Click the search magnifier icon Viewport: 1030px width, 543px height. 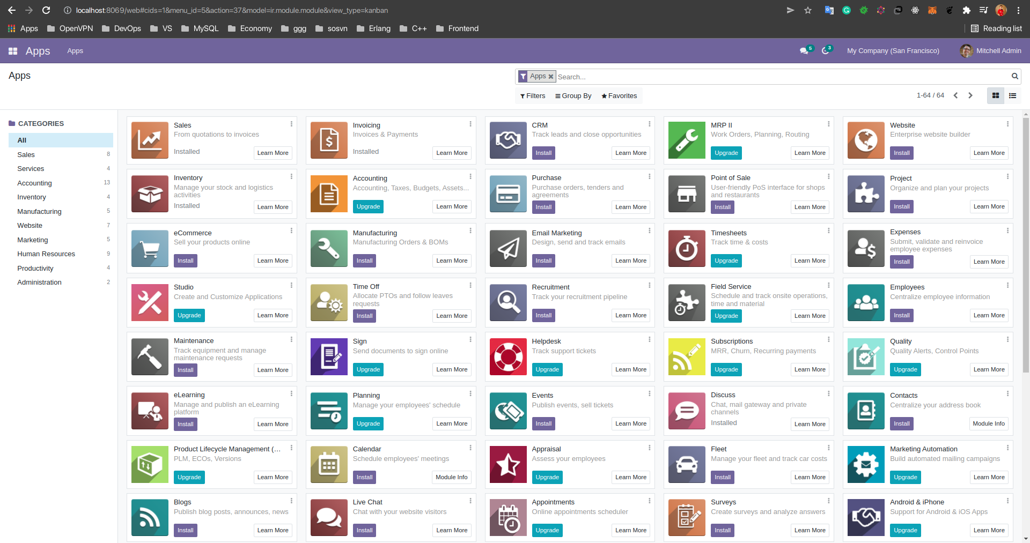(1014, 76)
